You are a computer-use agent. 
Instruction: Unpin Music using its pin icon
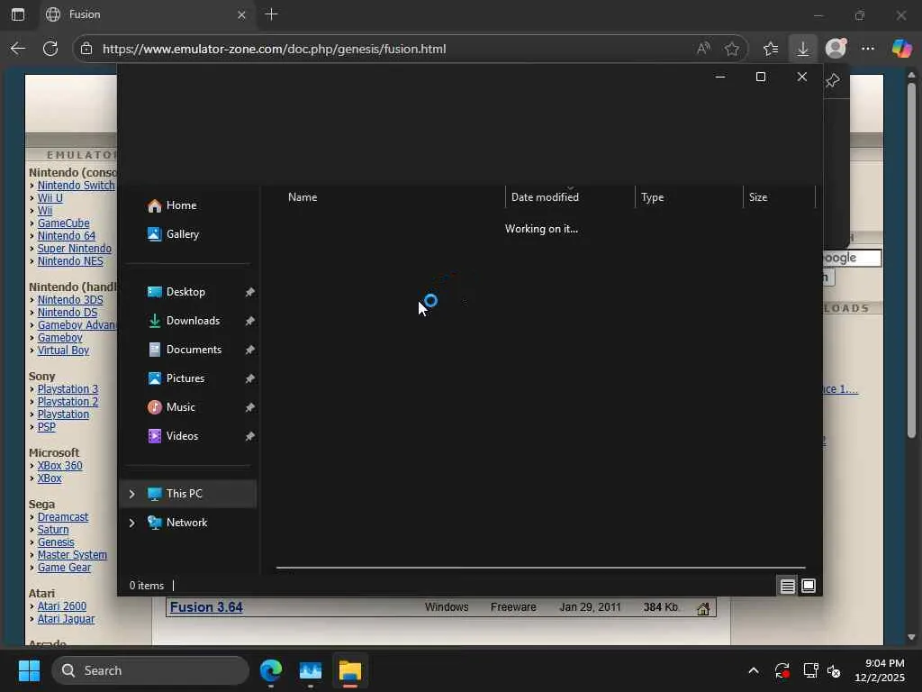coord(250,407)
